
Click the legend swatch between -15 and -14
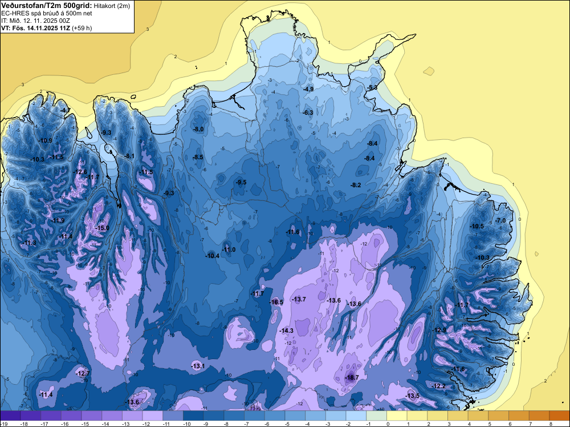click(92, 416)
